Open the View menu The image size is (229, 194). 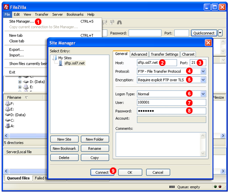tap(27, 14)
